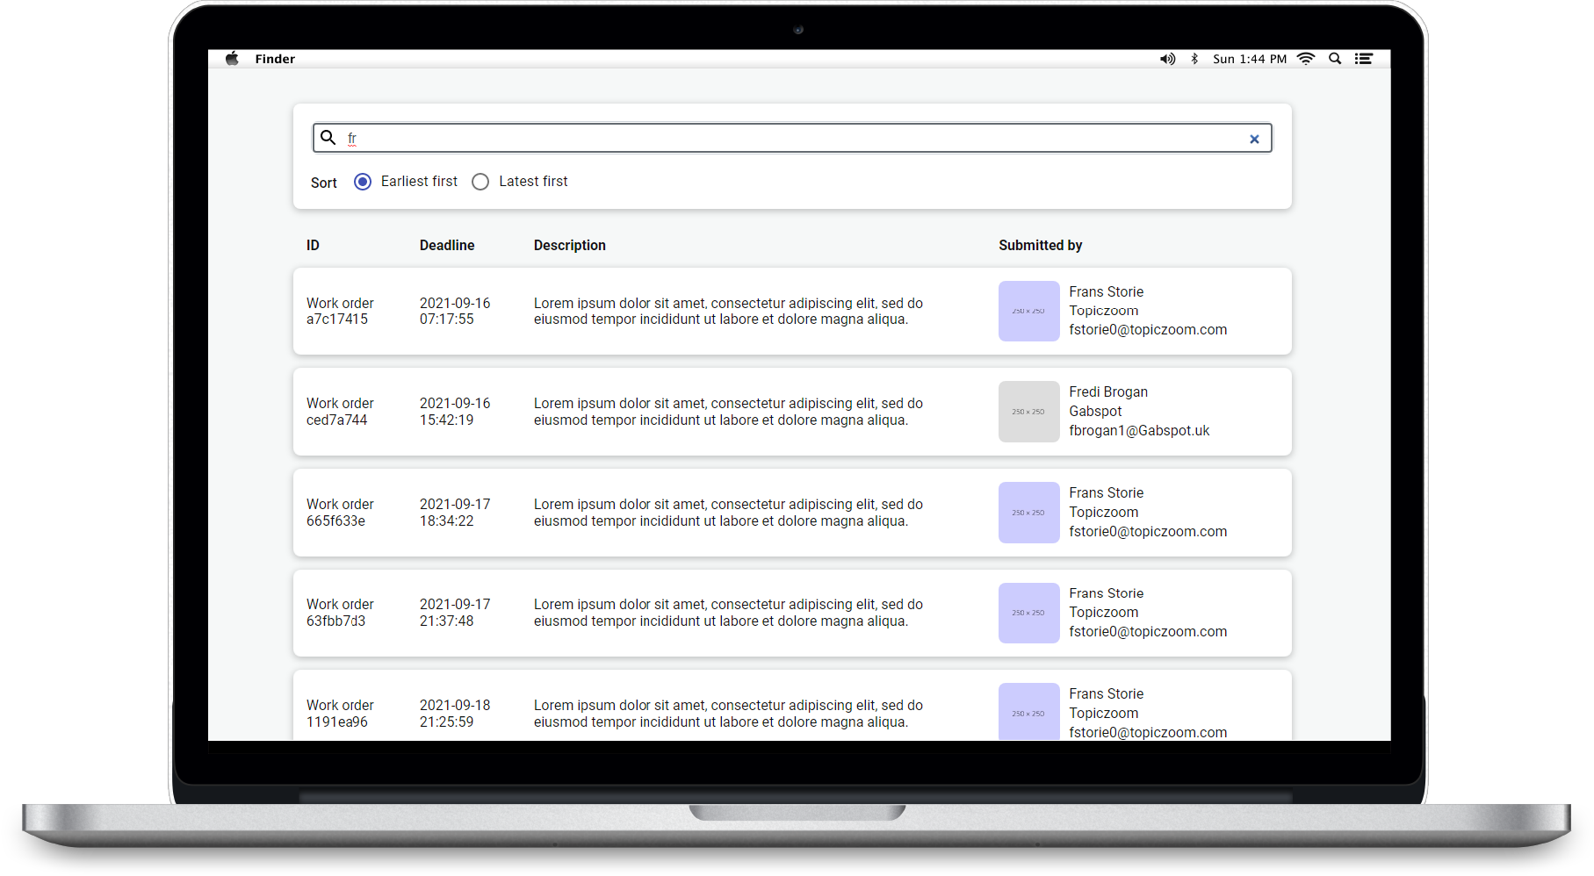Select the Latest first sort option
Image resolution: width=1594 pixels, height=876 pixels.
[480, 182]
